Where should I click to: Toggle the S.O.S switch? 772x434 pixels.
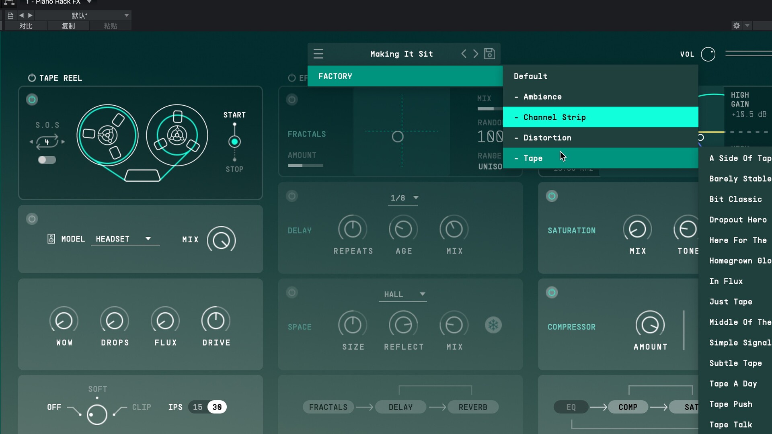47,160
